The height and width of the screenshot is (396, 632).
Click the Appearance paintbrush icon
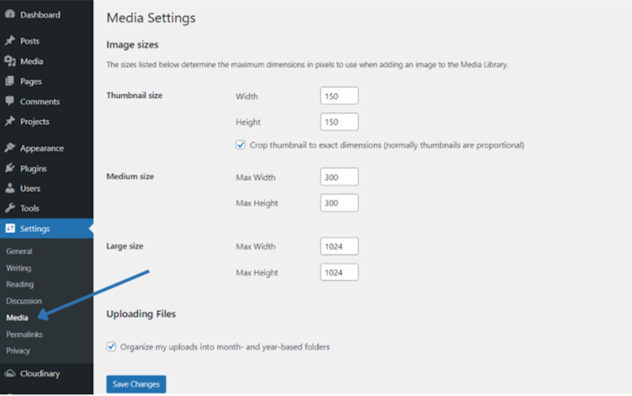10,148
